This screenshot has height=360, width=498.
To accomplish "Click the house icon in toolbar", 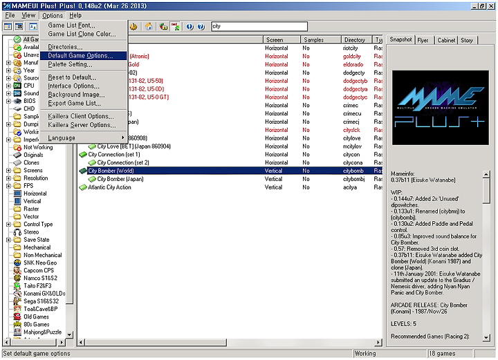I will click(x=149, y=27).
